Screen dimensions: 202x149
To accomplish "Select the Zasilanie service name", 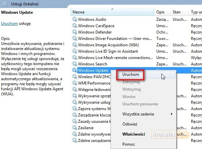I will [x=86, y=128].
